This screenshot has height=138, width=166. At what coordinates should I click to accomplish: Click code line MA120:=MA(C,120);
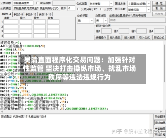(15, 91)
